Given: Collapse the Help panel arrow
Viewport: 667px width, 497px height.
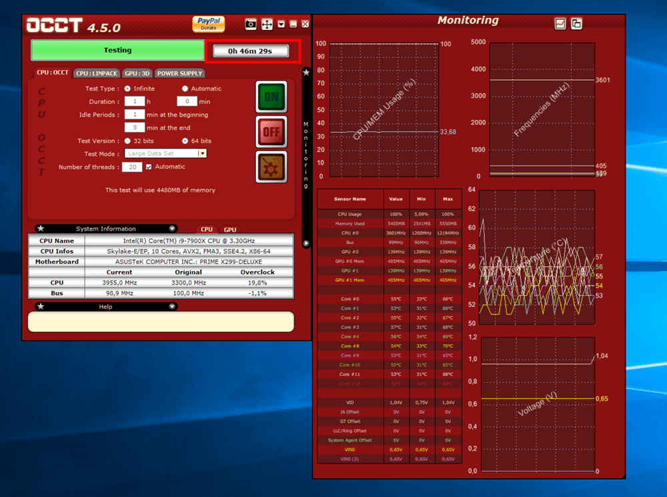Looking at the screenshot, I should [x=173, y=307].
